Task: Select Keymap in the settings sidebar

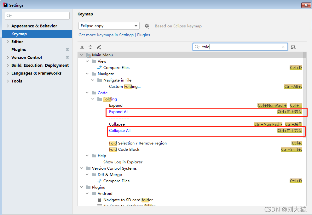Action: click(x=37, y=34)
